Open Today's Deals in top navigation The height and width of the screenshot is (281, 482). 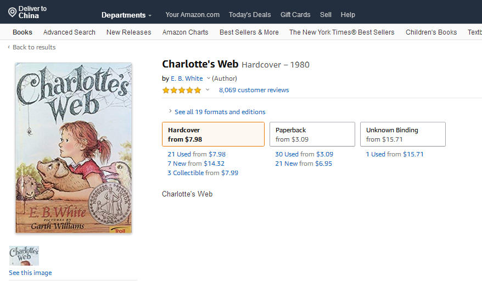[x=250, y=15]
